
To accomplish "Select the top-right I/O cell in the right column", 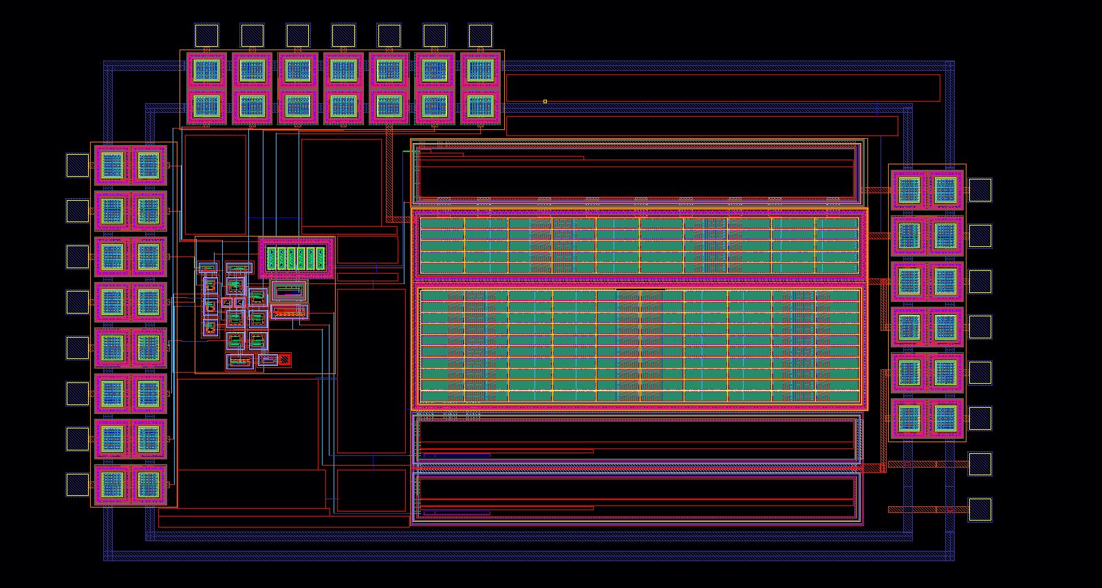I will (x=945, y=190).
